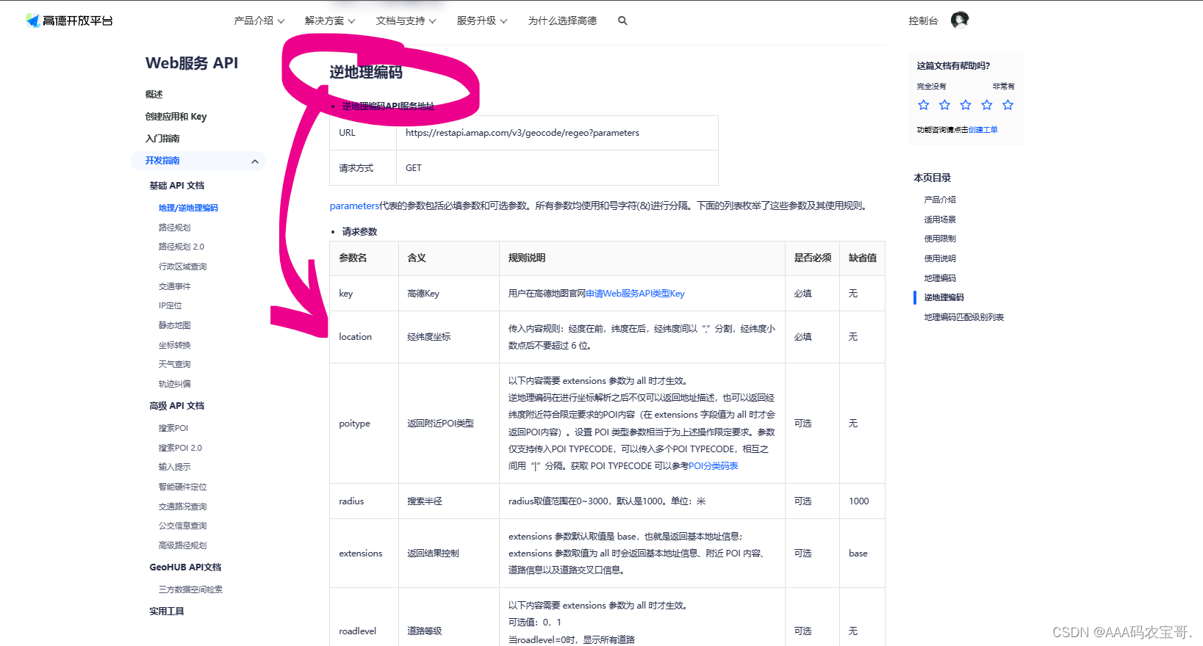Collapse the 开发指南 section chevron

click(x=255, y=161)
